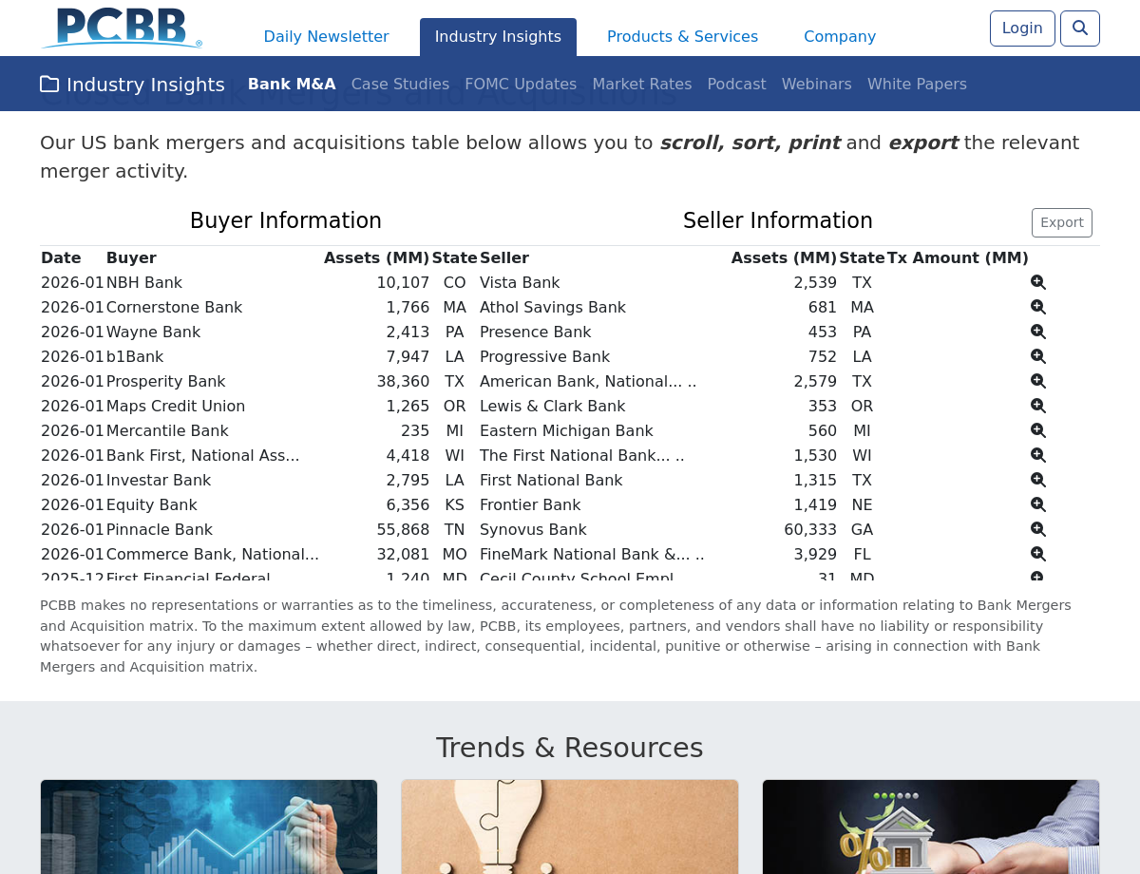Image resolution: width=1140 pixels, height=874 pixels.
Task: Export the merger table
Action: pos(1061,222)
